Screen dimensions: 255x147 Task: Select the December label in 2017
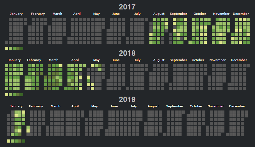coord(241,14)
